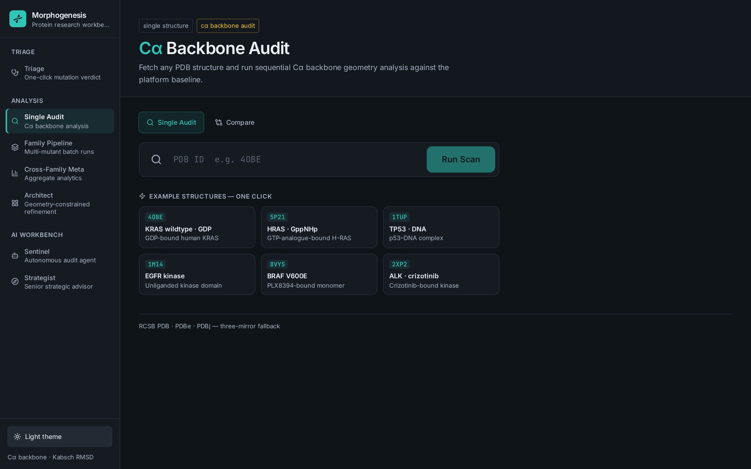The image size is (751, 469).
Task: Open the Single Audit tab
Action: click(x=171, y=123)
